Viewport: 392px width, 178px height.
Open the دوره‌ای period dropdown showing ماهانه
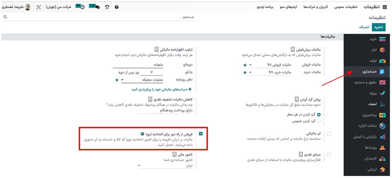[138, 65]
